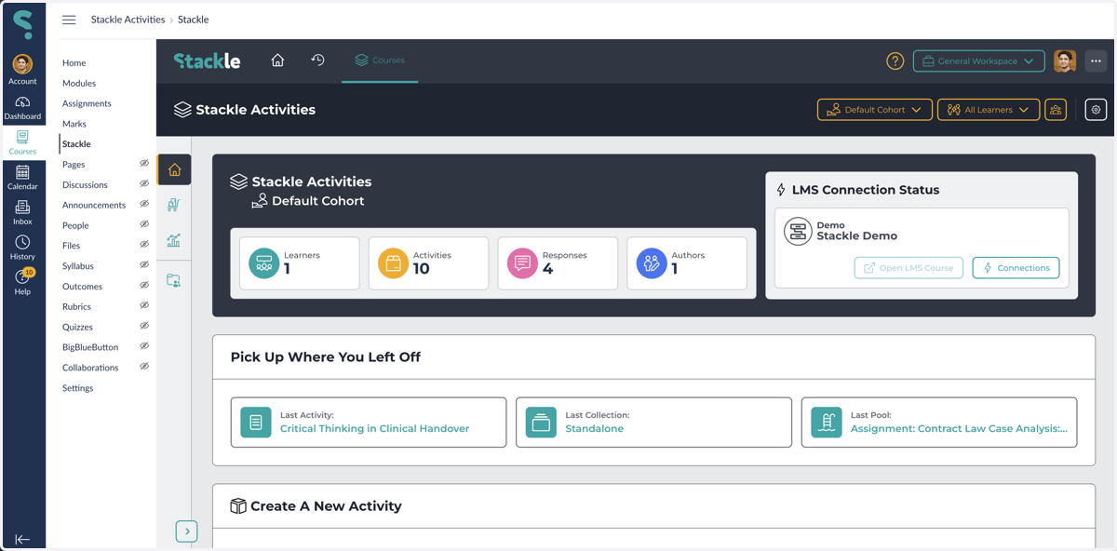Open the settings gear icon
This screenshot has height=551, width=1117.
[1096, 110]
